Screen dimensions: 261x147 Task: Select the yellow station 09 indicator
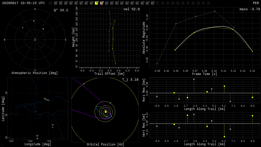96,3
